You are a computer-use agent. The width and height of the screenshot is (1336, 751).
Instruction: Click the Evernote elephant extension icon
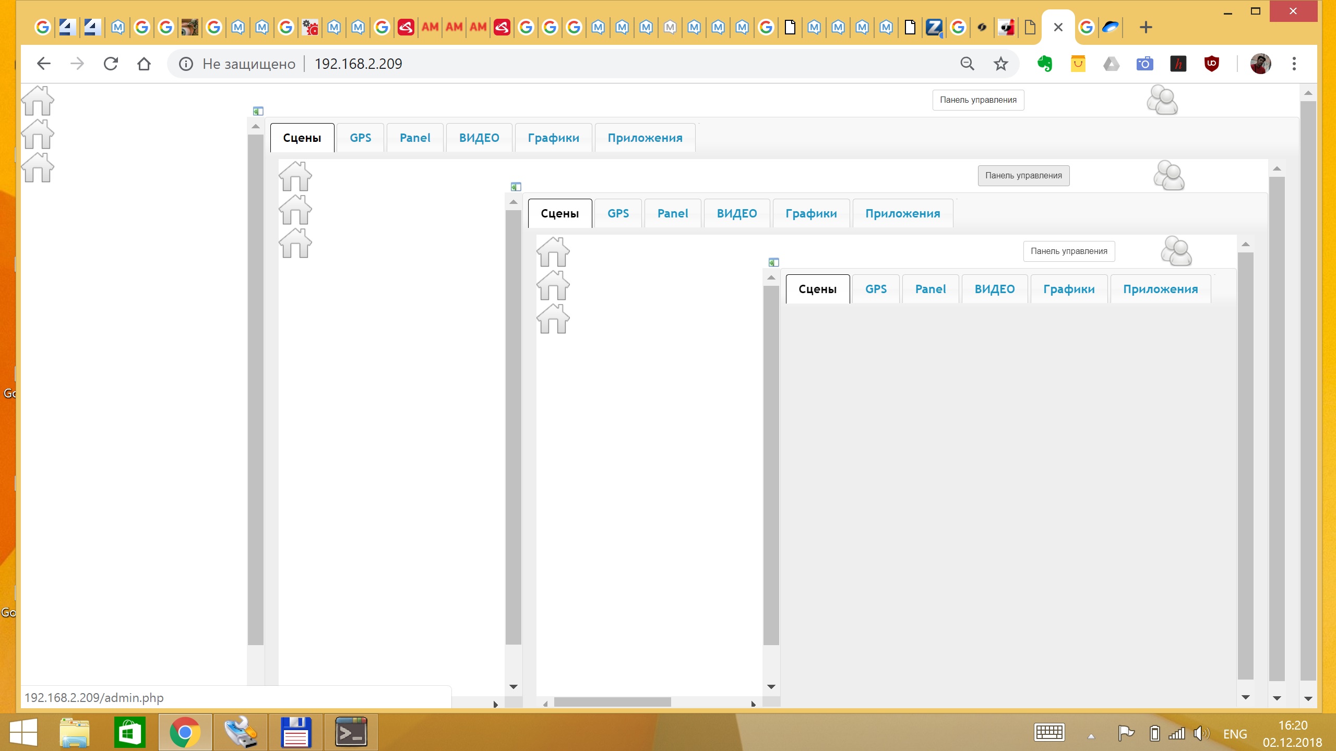click(1044, 64)
